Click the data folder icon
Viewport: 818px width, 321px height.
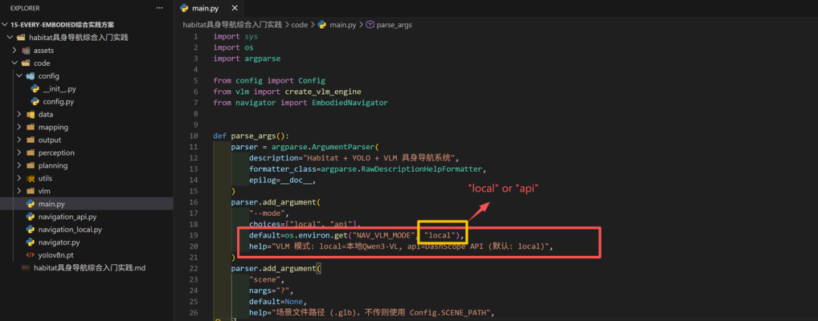tap(30, 114)
